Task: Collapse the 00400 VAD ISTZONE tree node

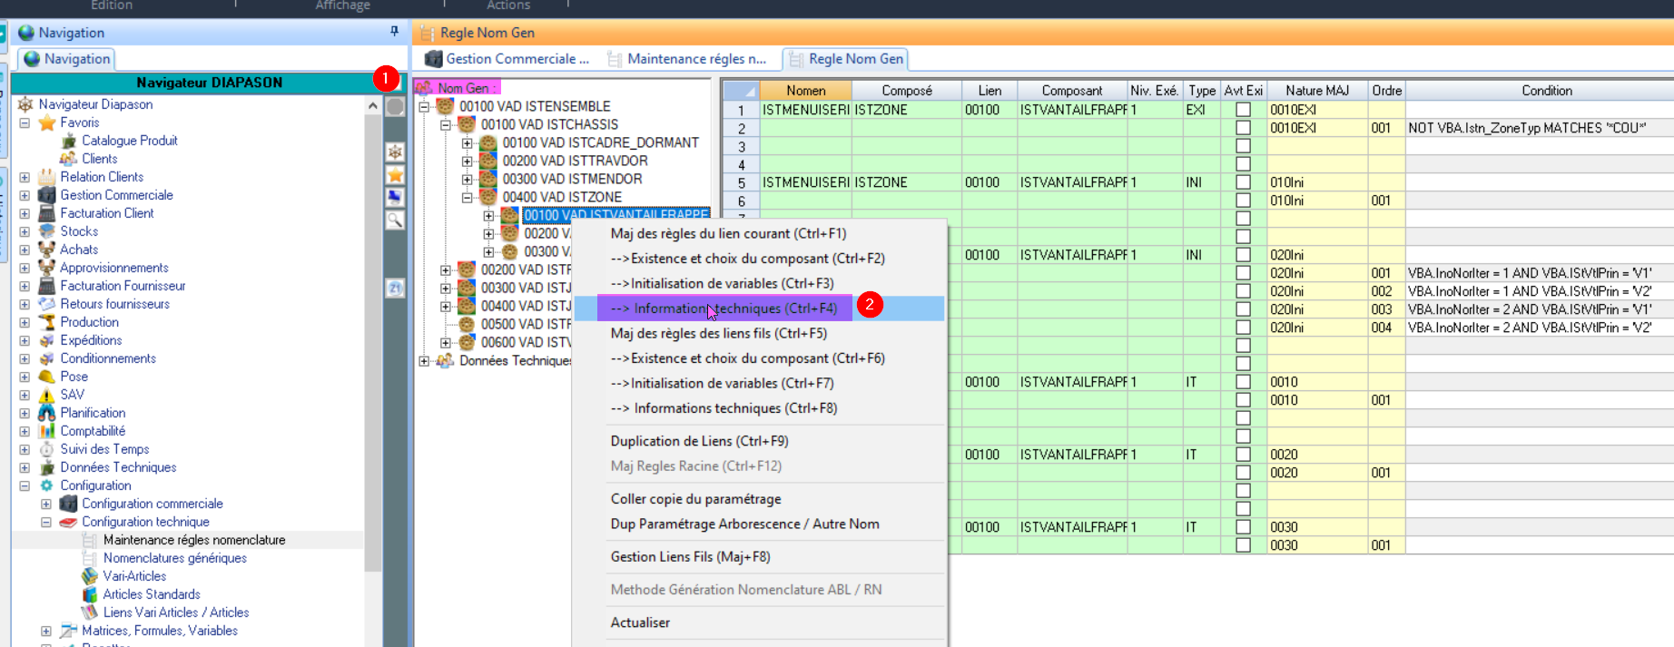Action: 467,197
